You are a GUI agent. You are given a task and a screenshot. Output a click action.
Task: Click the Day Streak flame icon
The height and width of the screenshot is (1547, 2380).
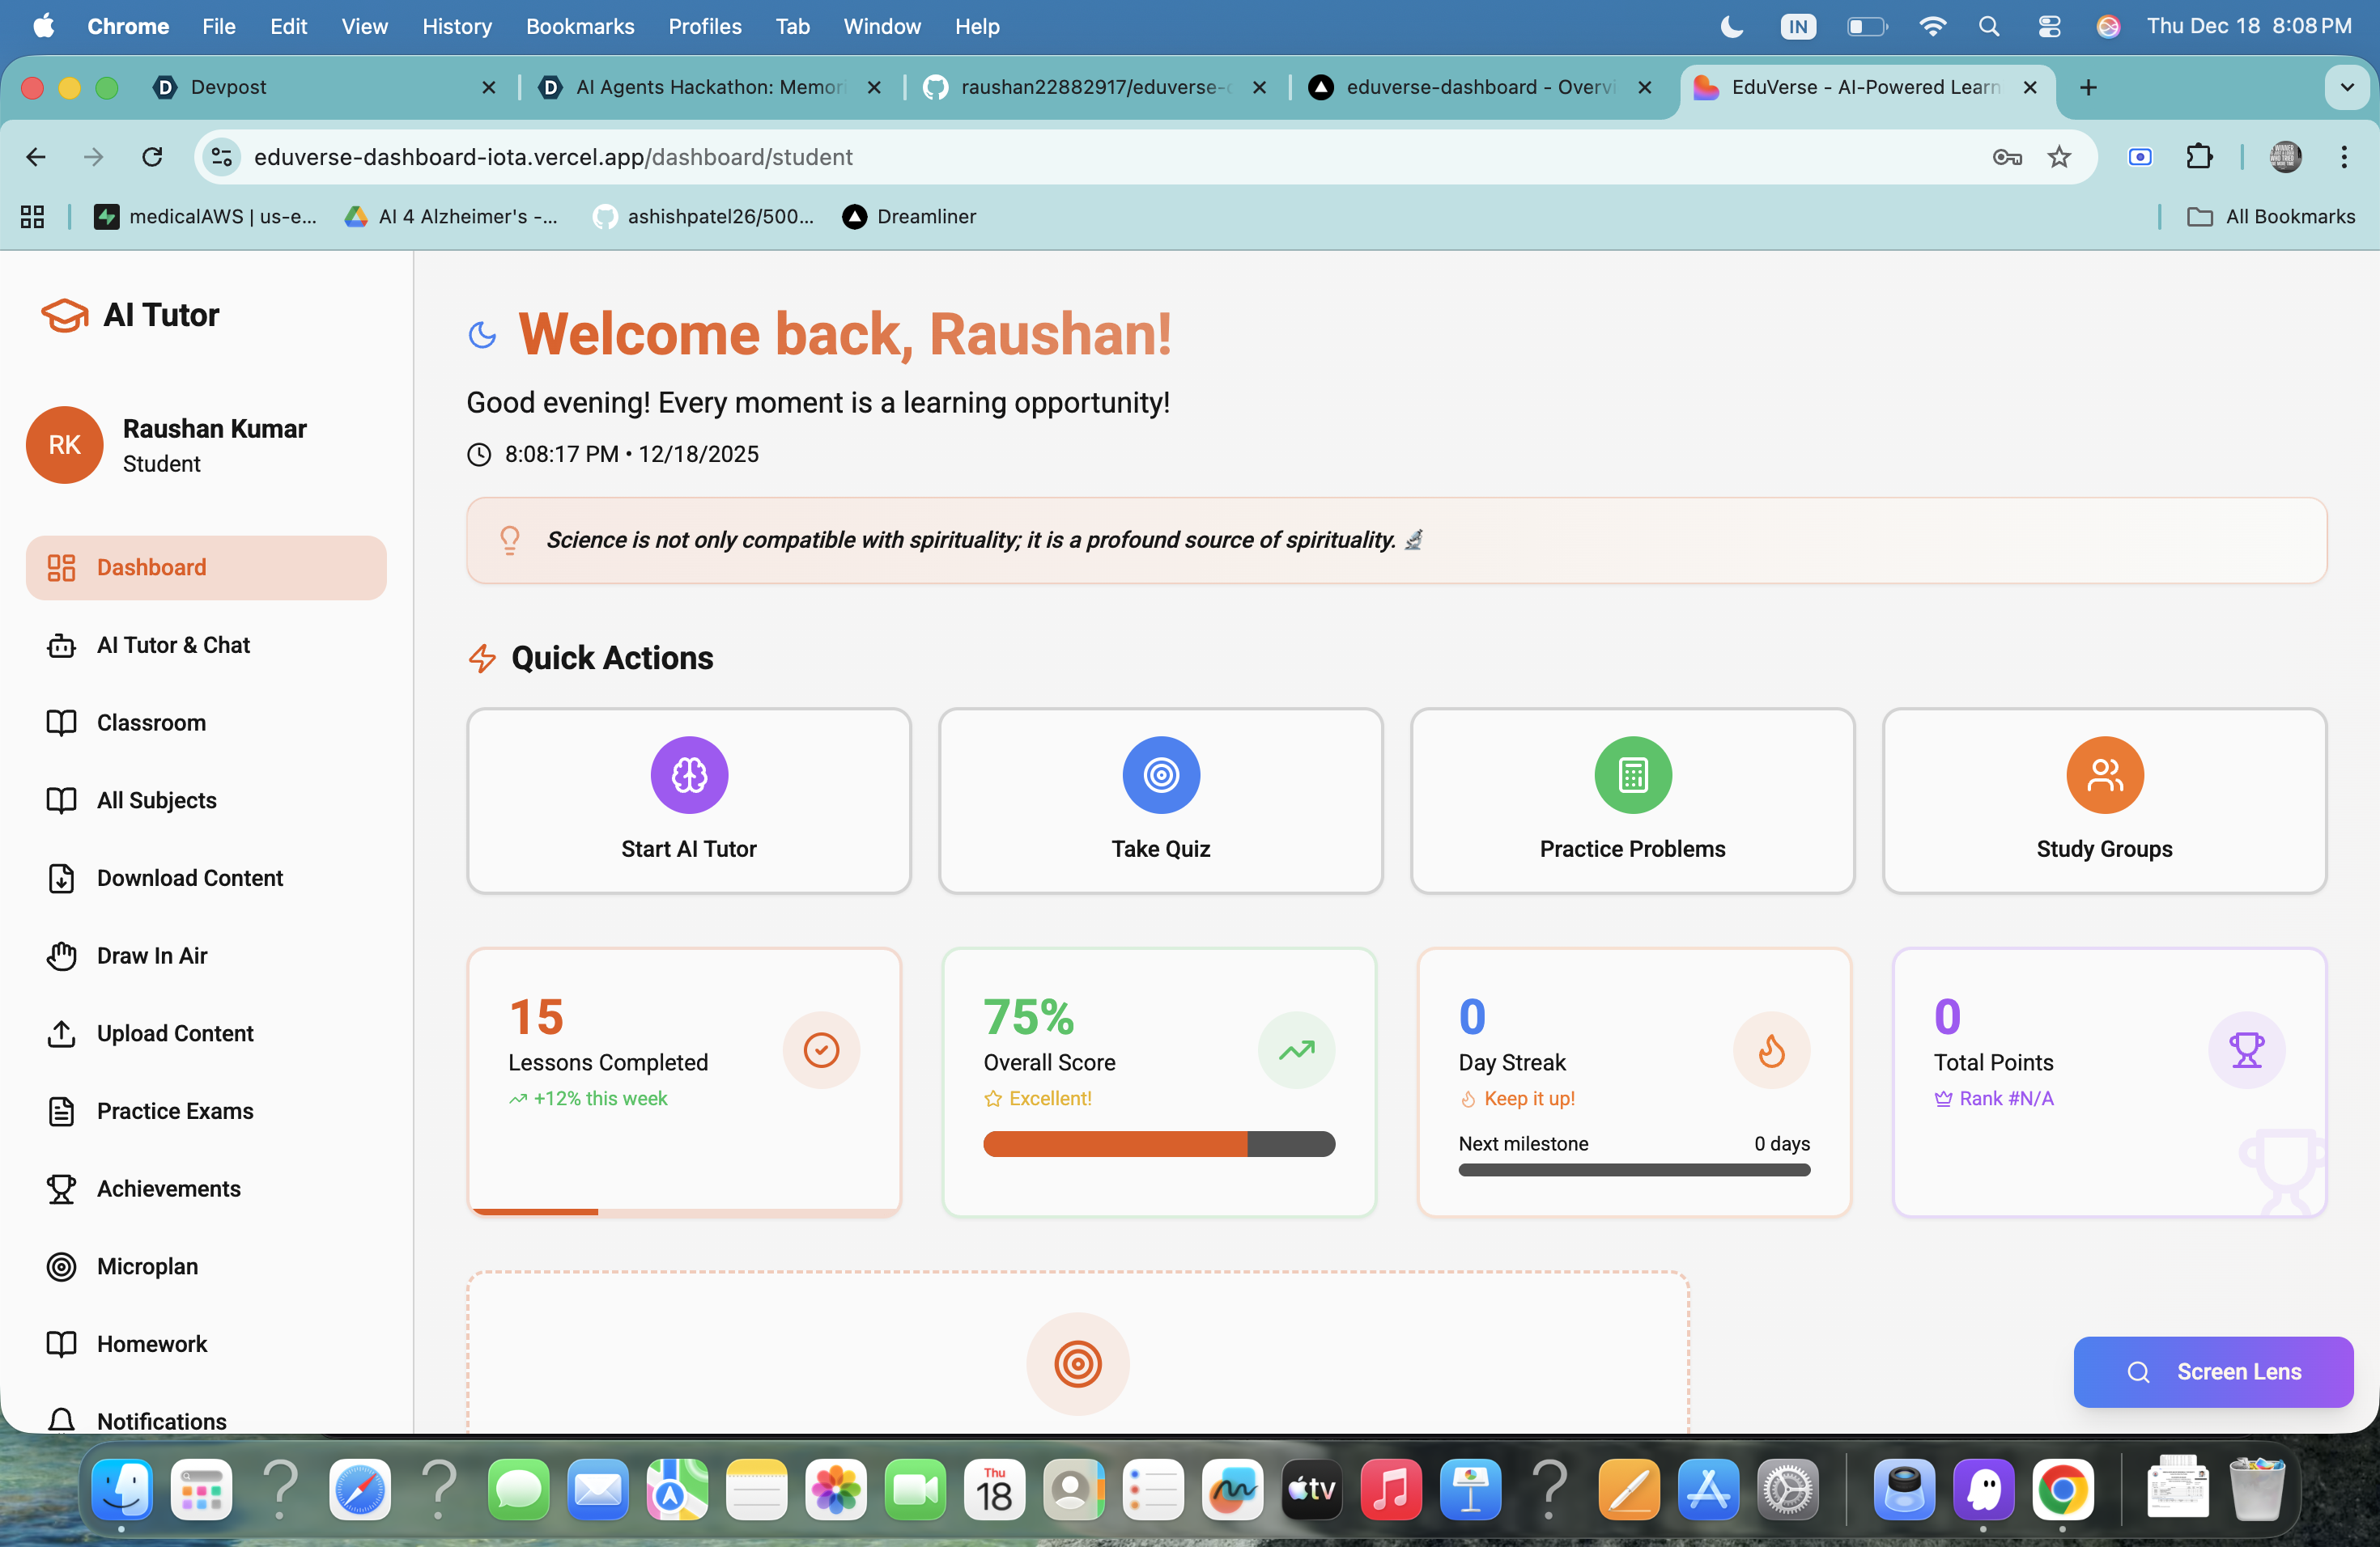(x=1770, y=1049)
